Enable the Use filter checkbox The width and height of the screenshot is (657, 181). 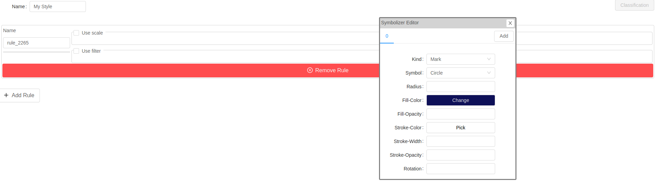76,51
